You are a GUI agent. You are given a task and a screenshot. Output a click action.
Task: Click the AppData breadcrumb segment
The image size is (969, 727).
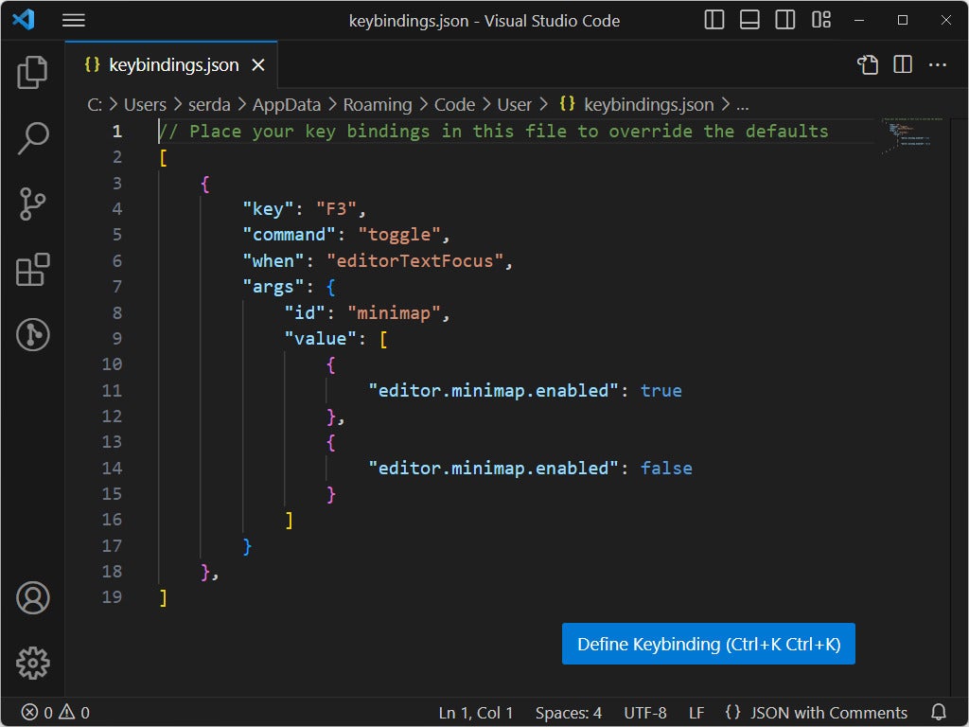click(x=287, y=104)
